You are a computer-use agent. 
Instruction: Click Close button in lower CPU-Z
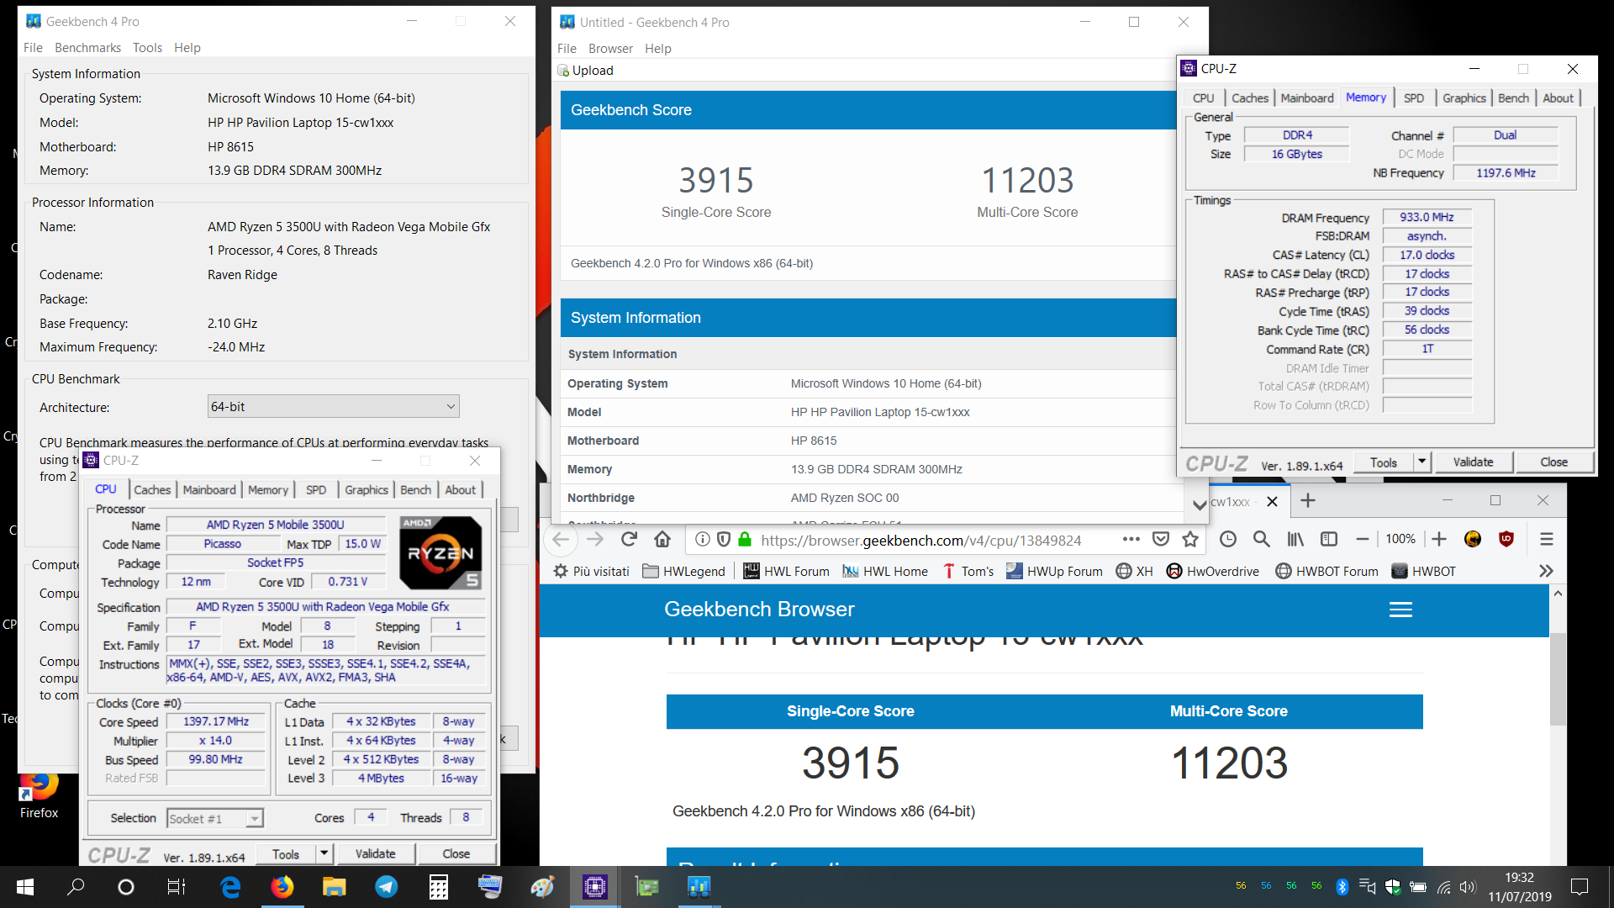click(x=456, y=853)
